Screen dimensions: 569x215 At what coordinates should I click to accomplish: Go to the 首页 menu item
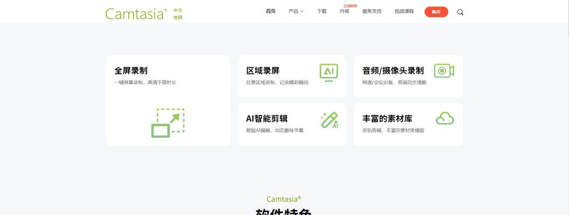pos(270,11)
